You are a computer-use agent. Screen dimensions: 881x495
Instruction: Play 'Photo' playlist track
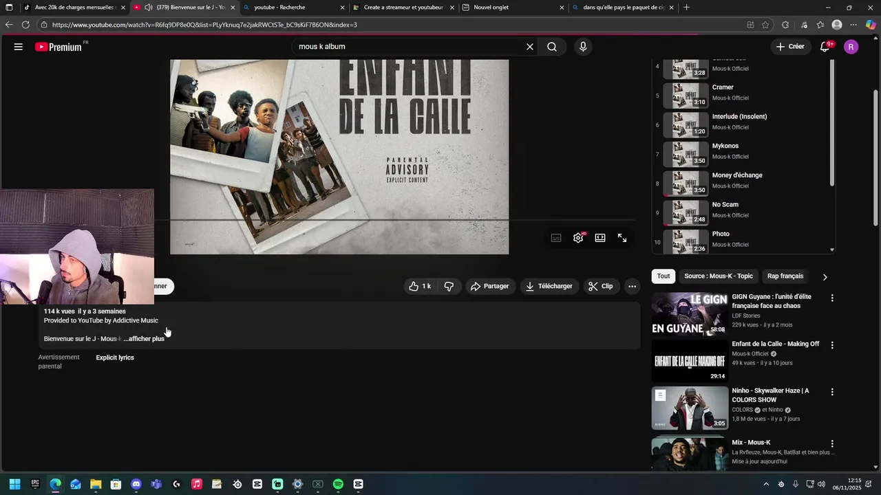743,241
